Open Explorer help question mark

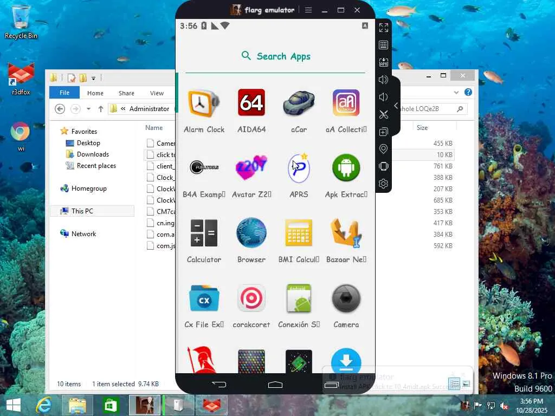point(468,92)
